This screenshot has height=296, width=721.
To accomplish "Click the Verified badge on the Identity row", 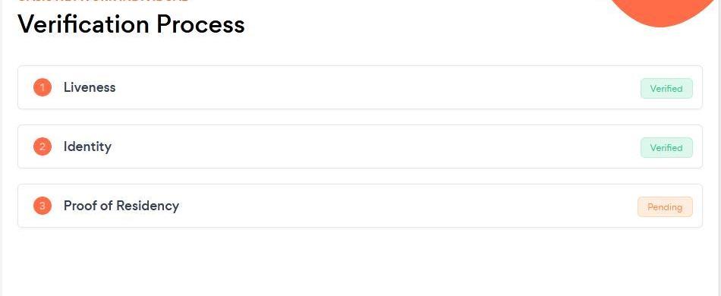I will point(666,148).
